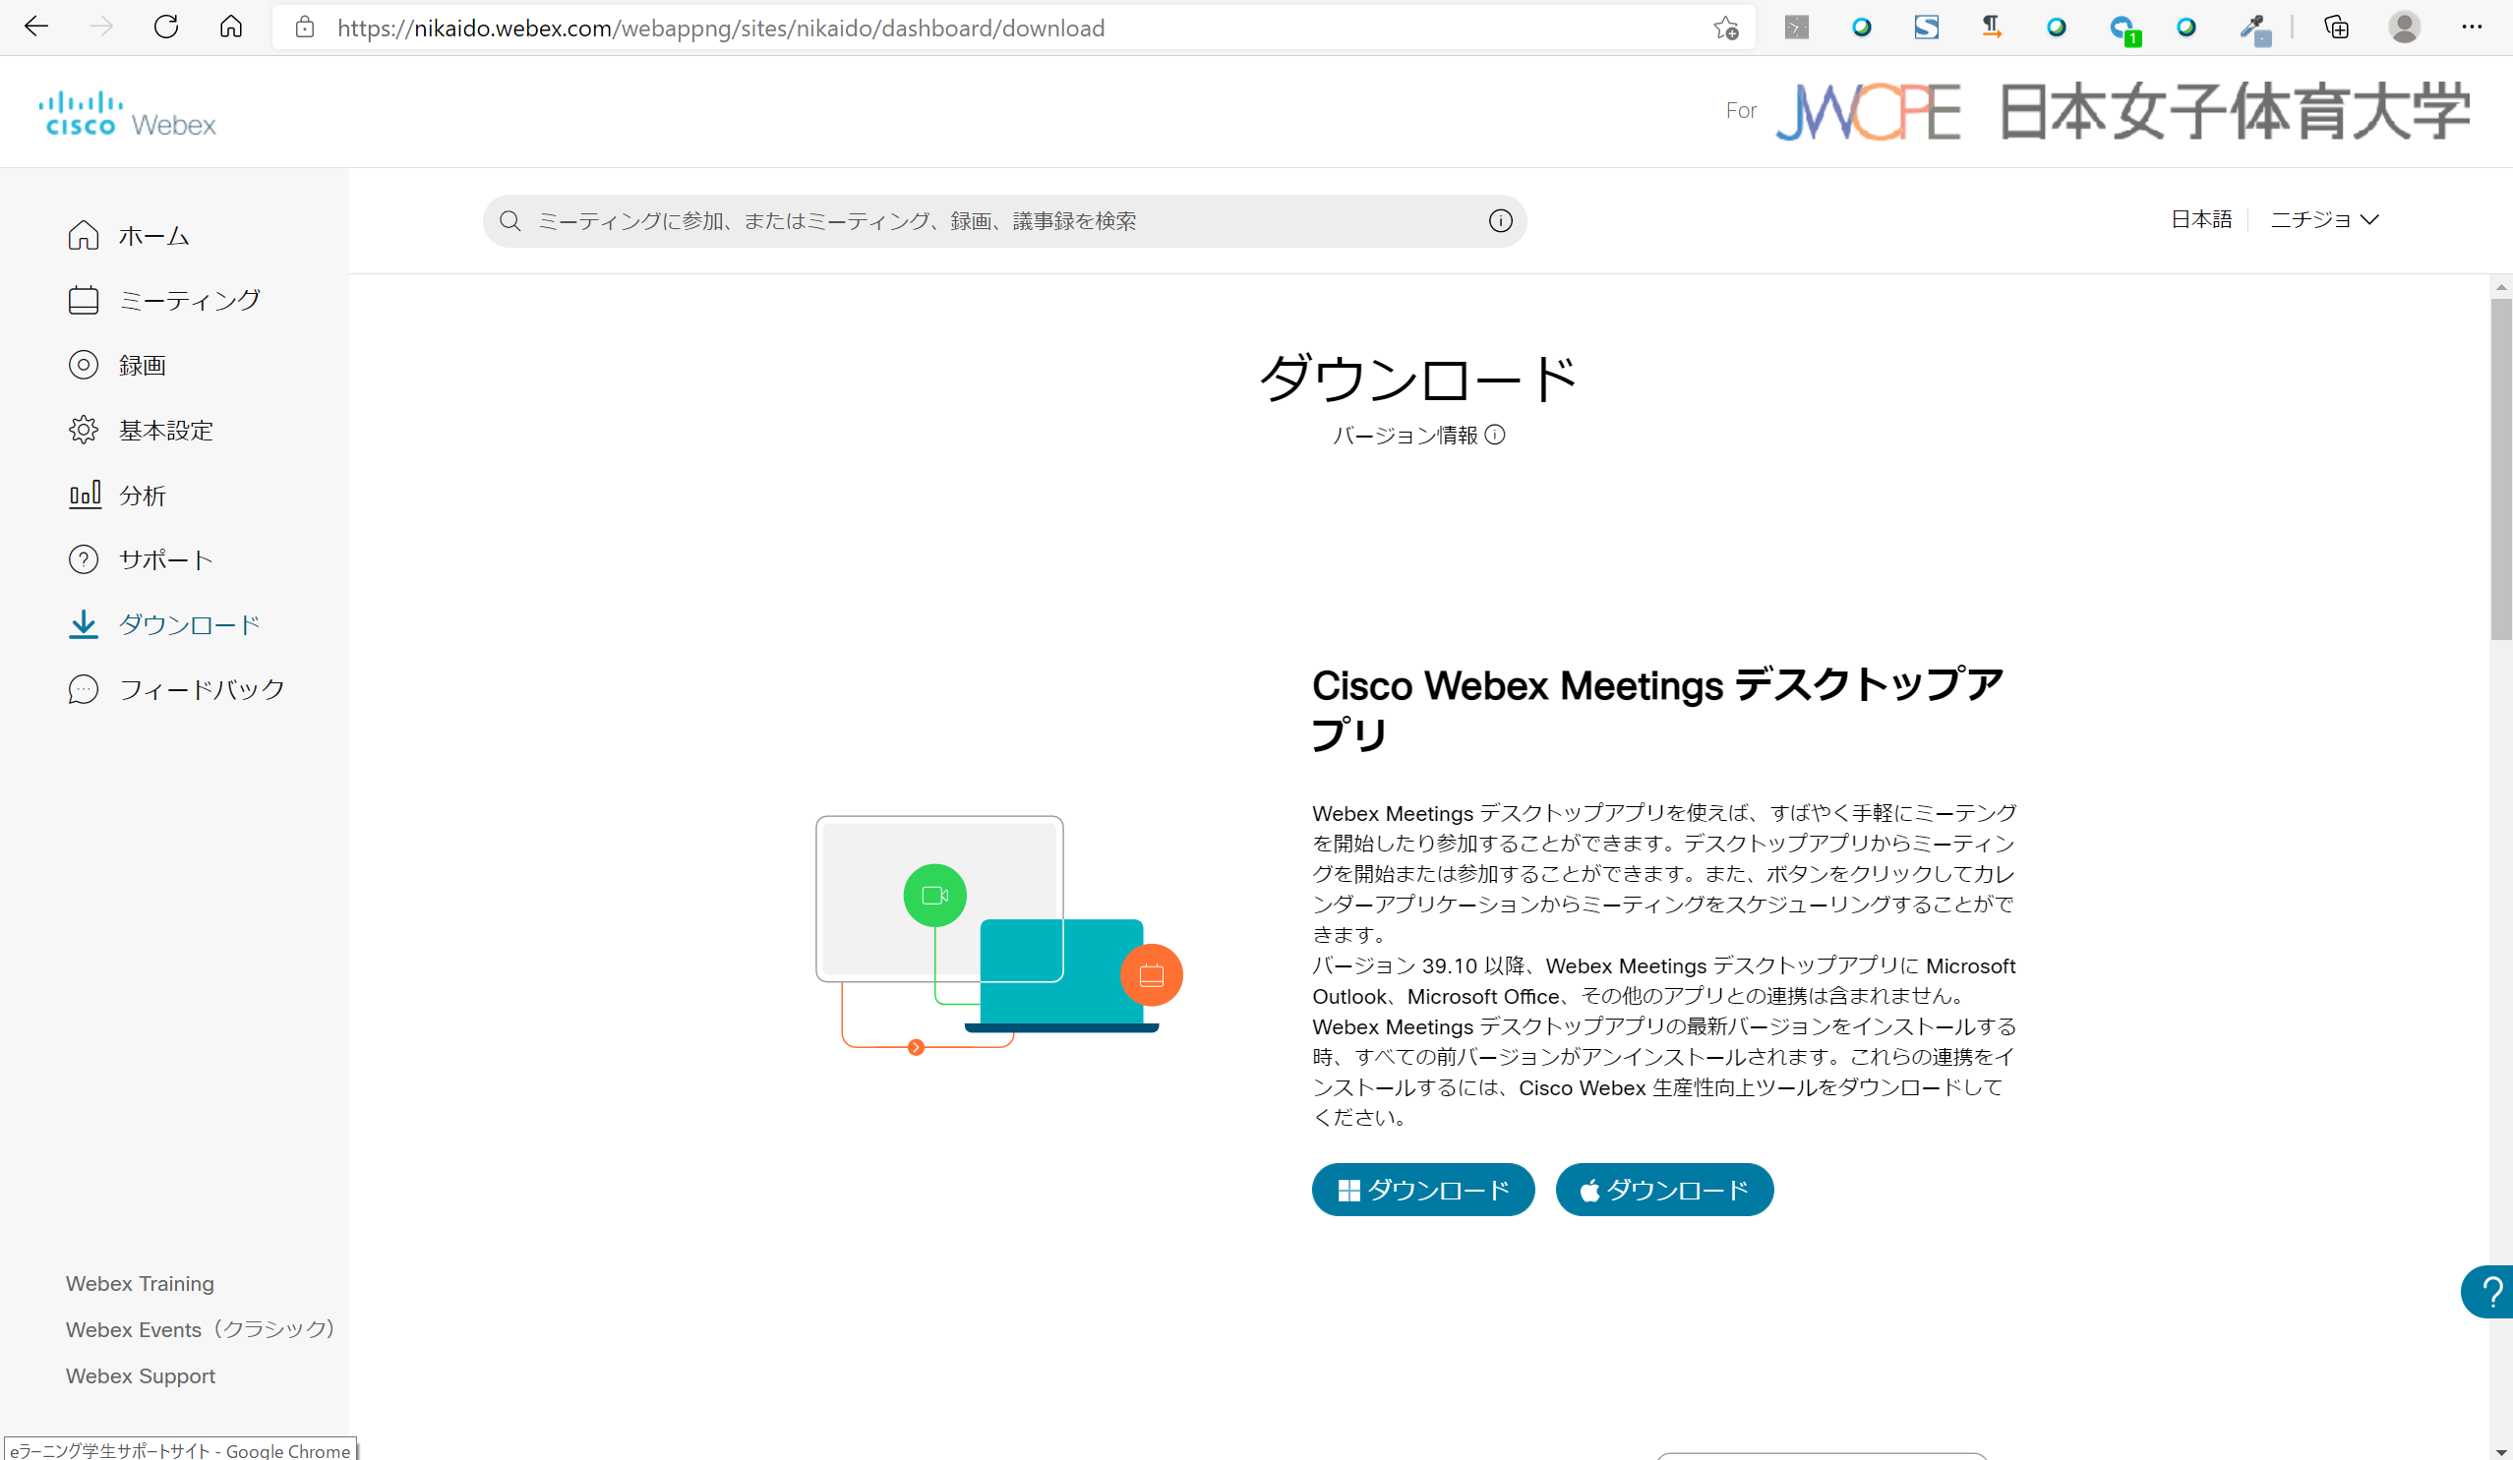The width and height of the screenshot is (2513, 1460).
Task: Click the lock icon in address bar
Action: [305, 28]
